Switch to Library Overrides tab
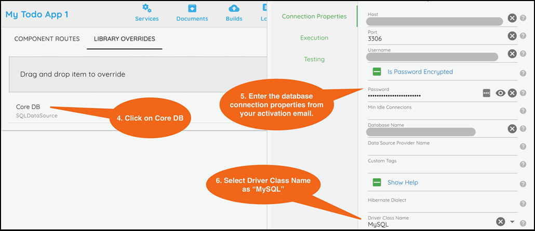Image resolution: width=535 pixels, height=231 pixels. tap(124, 39)
